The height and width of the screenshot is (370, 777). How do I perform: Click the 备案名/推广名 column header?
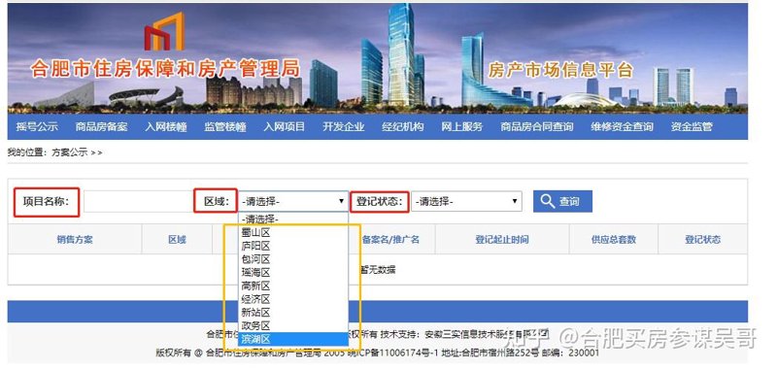click(391, 240)
